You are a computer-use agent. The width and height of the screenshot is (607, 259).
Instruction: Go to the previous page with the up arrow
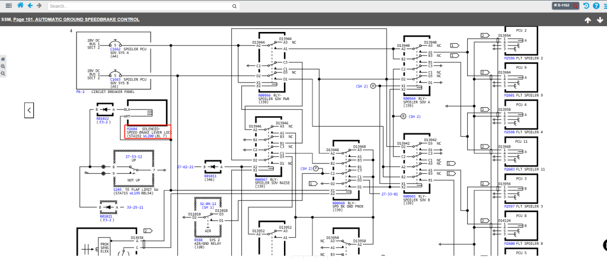coord(587,20)
